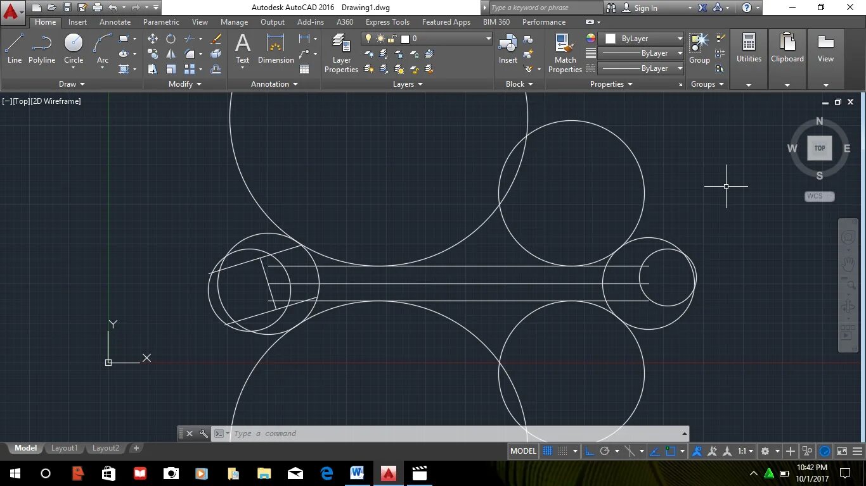866x486 pixels.
Task: Select the Line drawing tool
Action: coord(15,49)
